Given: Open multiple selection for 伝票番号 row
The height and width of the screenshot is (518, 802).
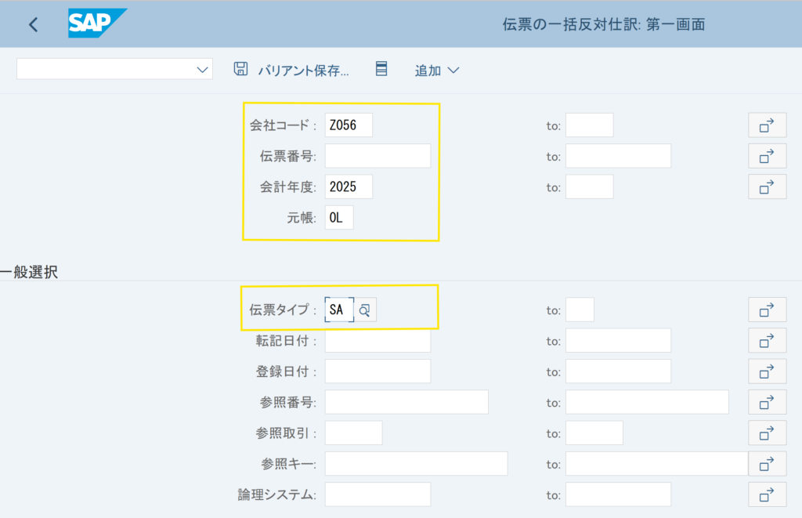Looking at the screenshot, I should tap(767, 155).
